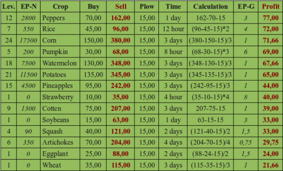This screenshot has width=283, height=171.
Task: Select the Eggplant calculation cell
Action: tap(210, 154)
